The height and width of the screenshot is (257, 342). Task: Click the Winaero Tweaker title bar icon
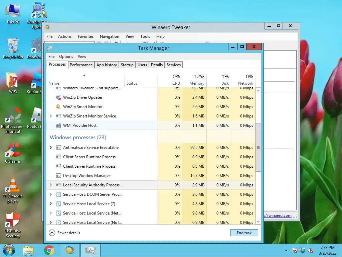tap(47, 27)
